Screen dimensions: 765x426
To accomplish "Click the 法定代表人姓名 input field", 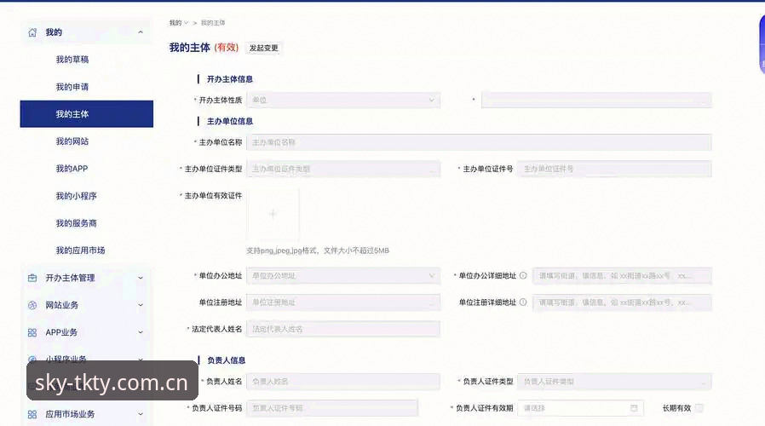I will (x=343, y=329).
